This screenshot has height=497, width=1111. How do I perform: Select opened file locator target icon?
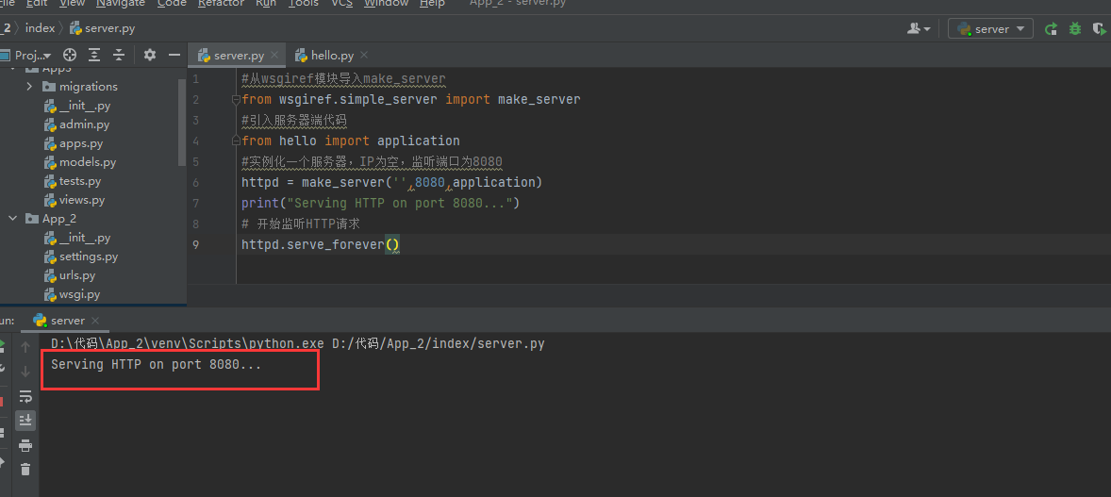coord(70,55)
